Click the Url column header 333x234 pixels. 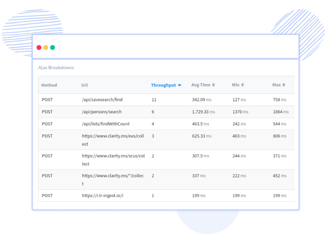pyautogui.click(x=85, y=85)
